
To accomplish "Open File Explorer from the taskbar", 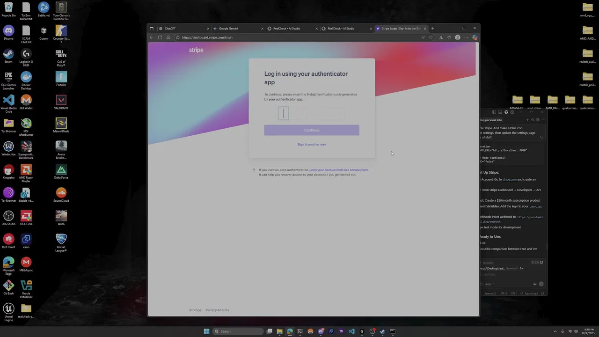I will [x=279, y=331].
